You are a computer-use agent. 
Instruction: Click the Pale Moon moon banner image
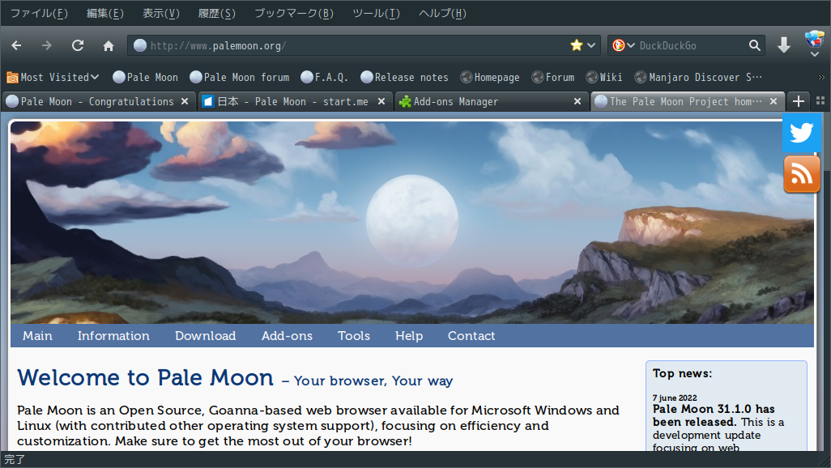(x=411, y=223)
